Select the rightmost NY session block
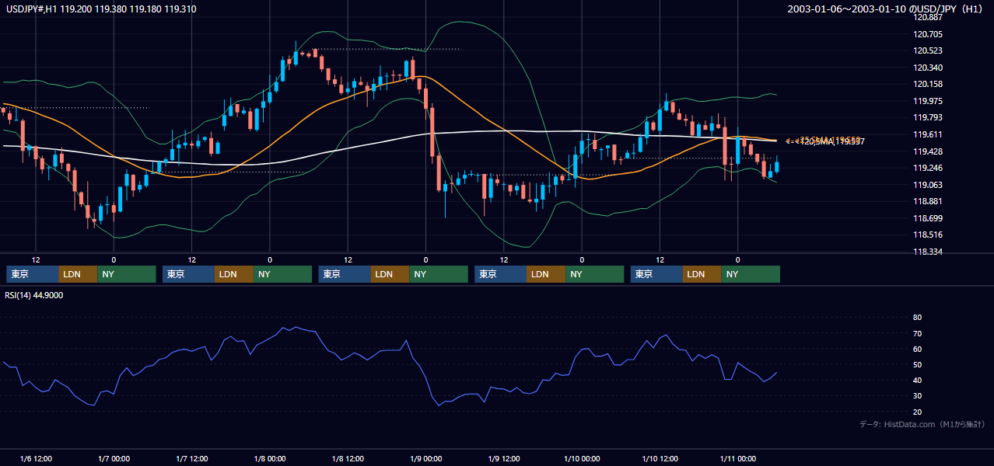Viewport: 994px width, 466px height. [751, 274]
